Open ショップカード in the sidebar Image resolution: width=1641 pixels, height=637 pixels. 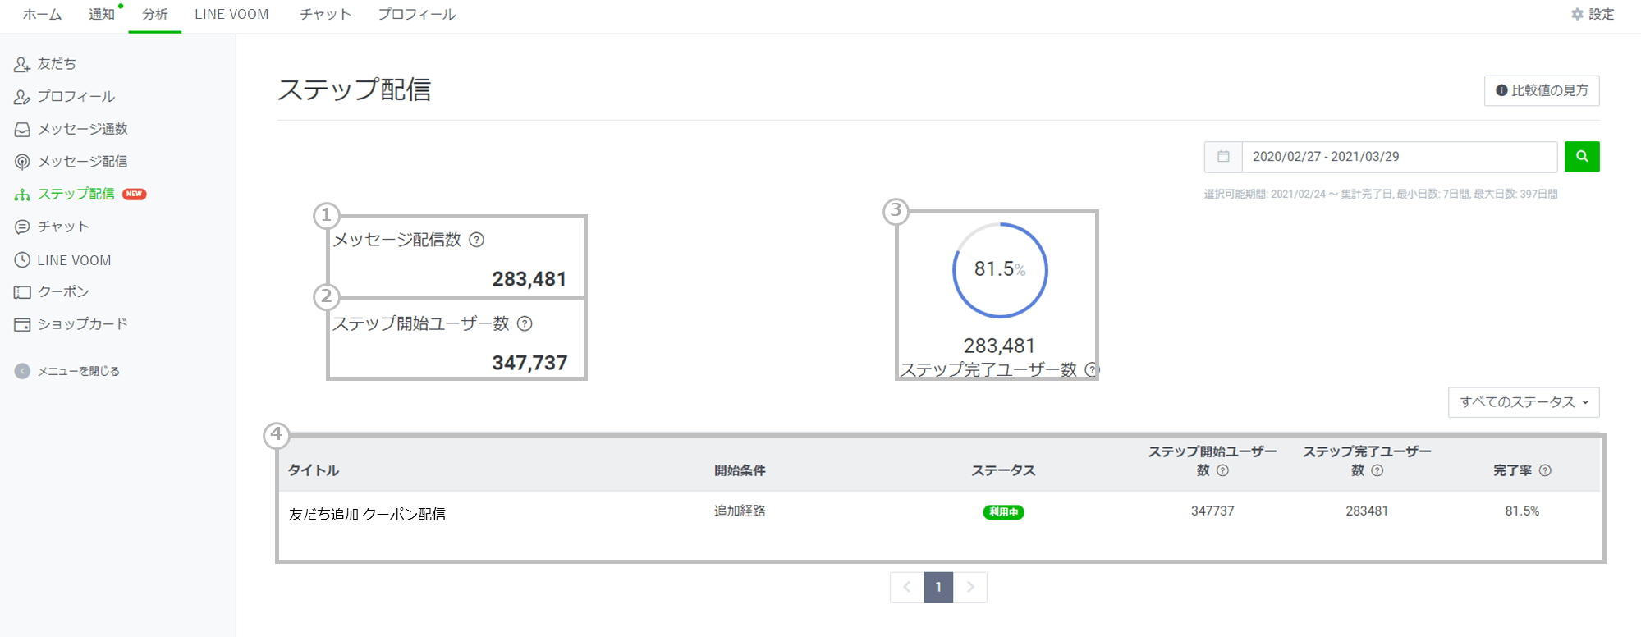(82, 323)
